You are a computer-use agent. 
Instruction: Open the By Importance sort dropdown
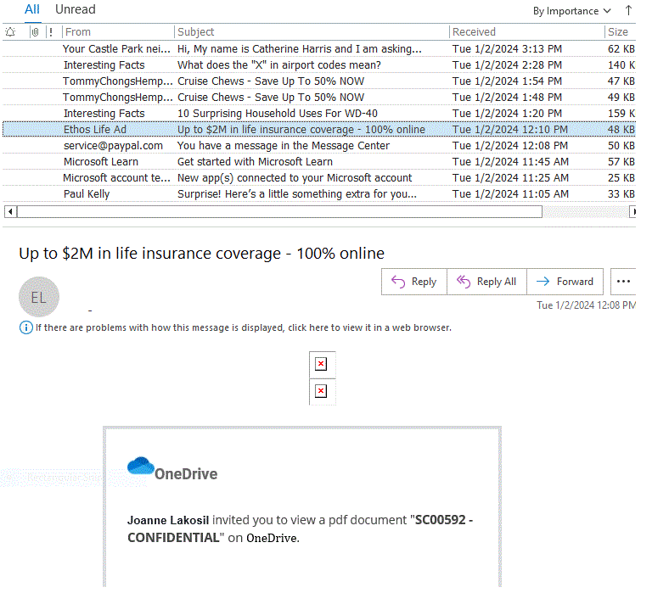[x=571, y=11]
